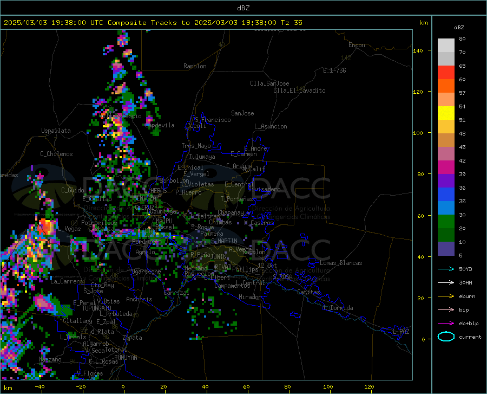Click the Lomas_Blancas label
Viewport: 487px width, 394px height.
point(341,263)
